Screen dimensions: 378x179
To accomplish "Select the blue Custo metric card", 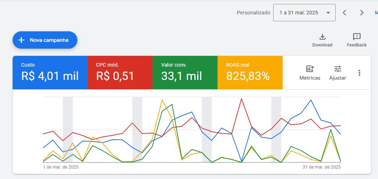I will [50, 72].
